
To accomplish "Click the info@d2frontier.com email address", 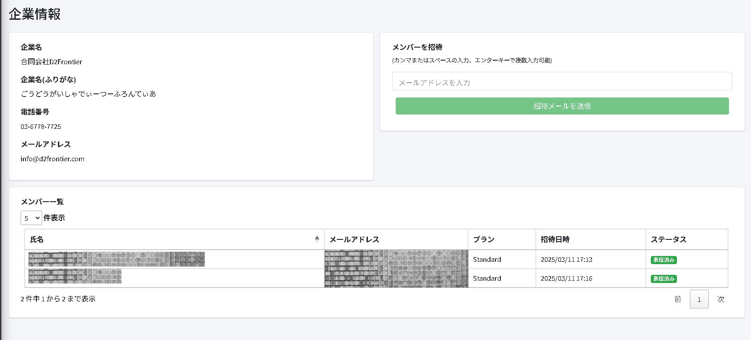I will [x=53, y=159].
